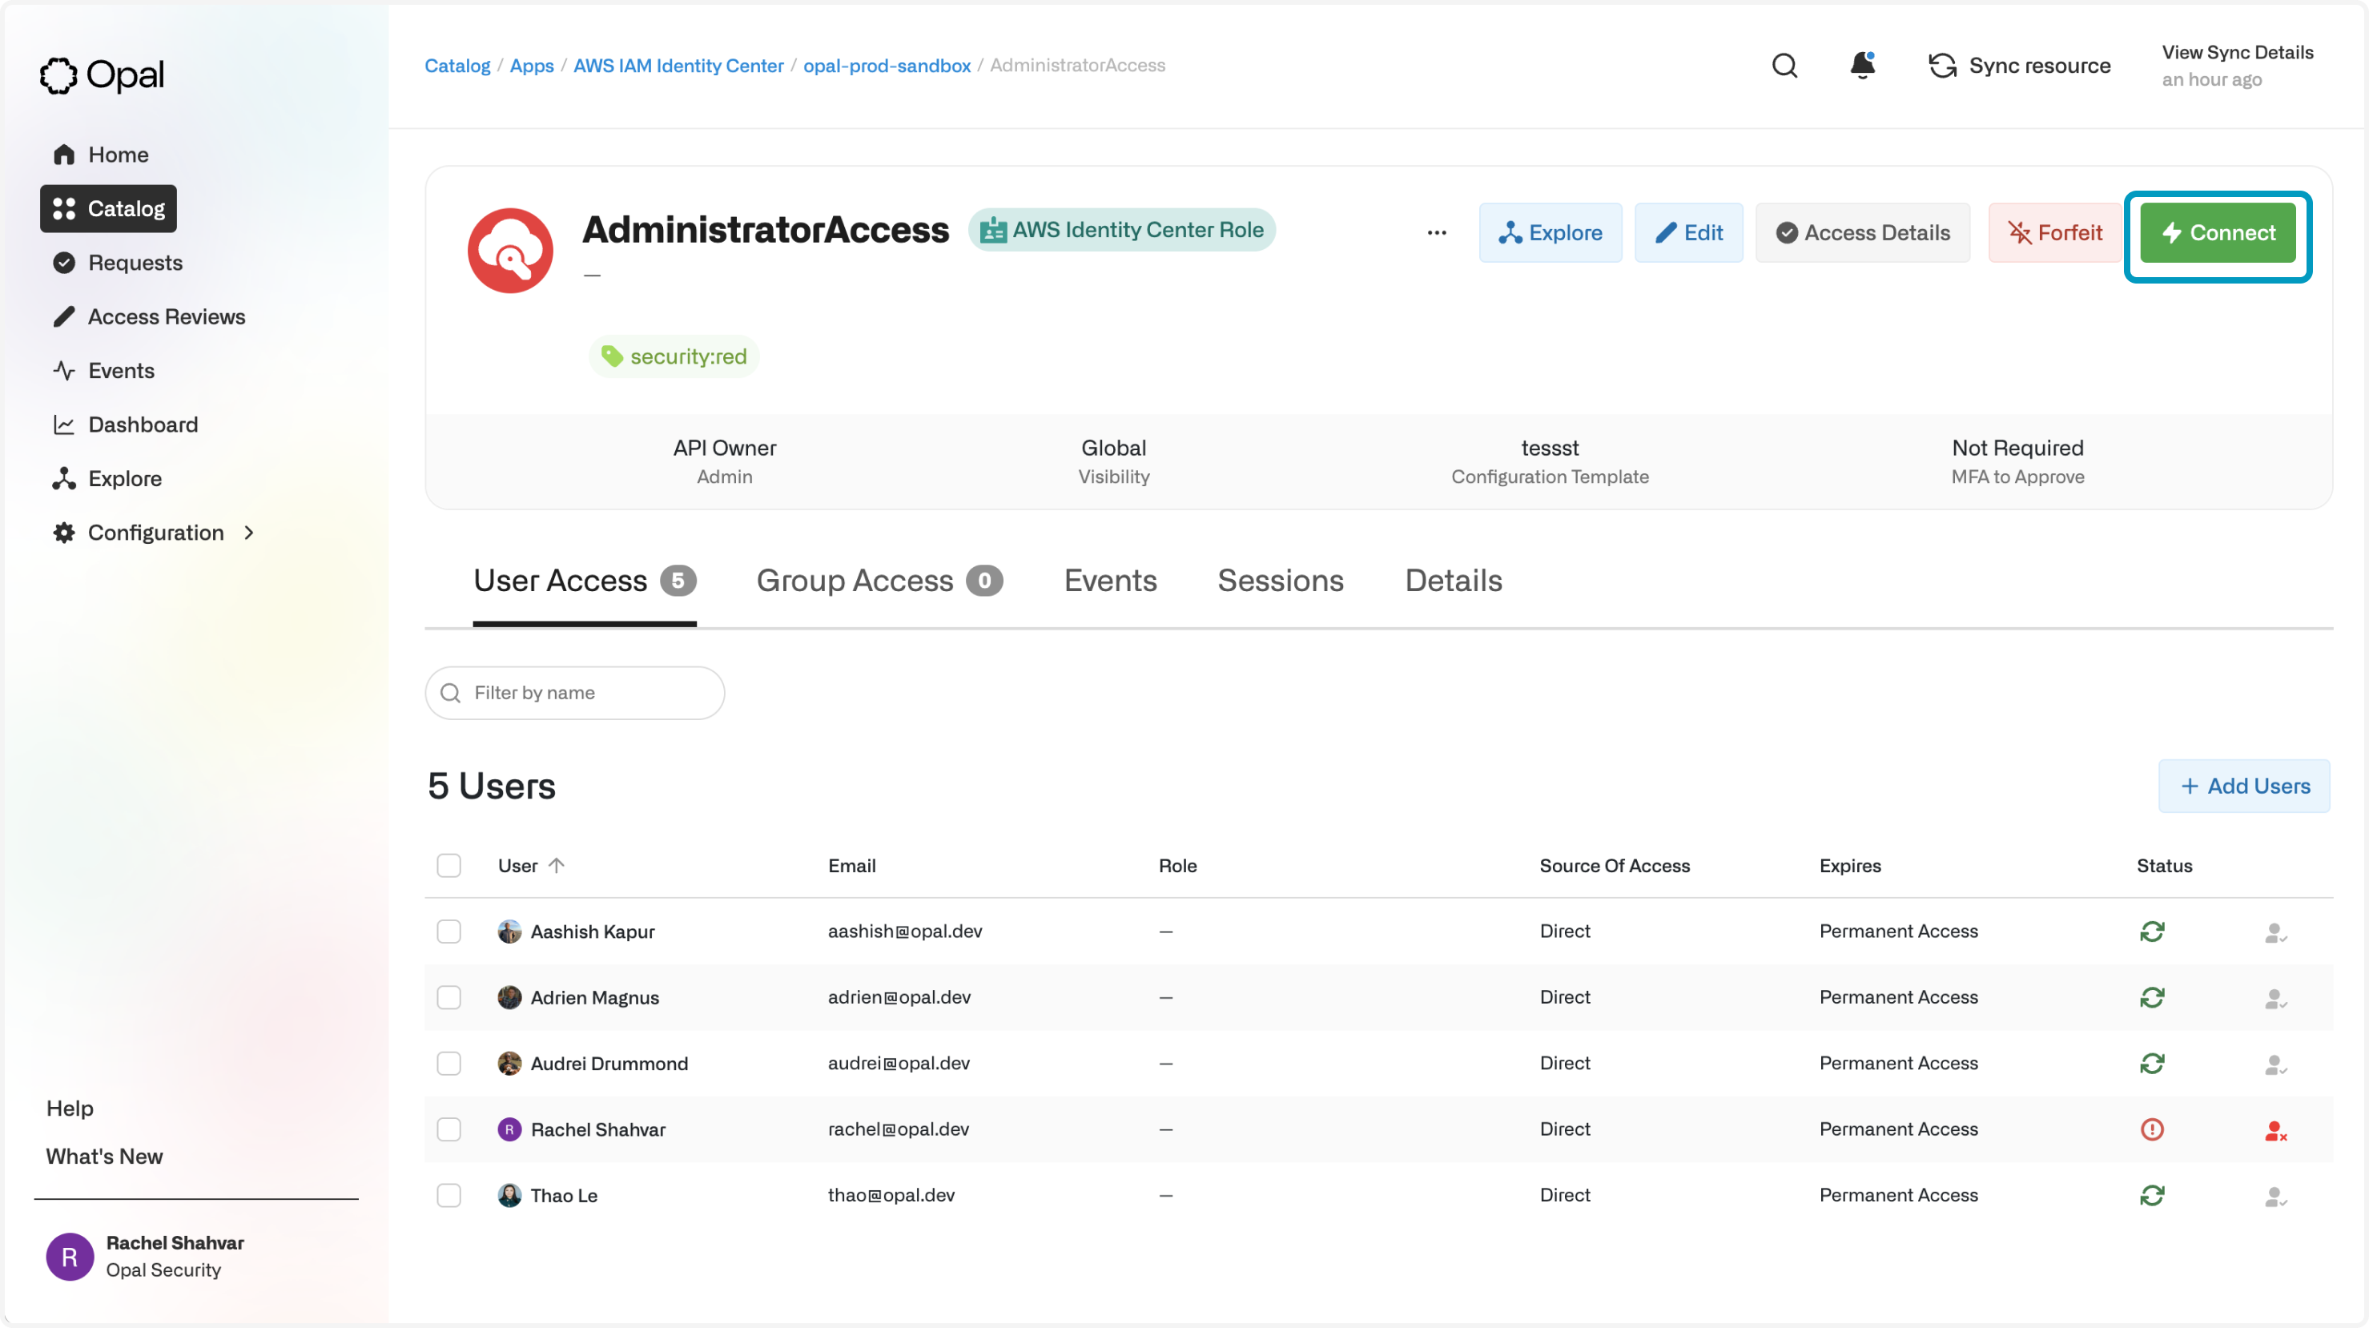Click user icon in Adrien Magnus row
This screenshot has width=2369, height=1328.
(2275, 999)
